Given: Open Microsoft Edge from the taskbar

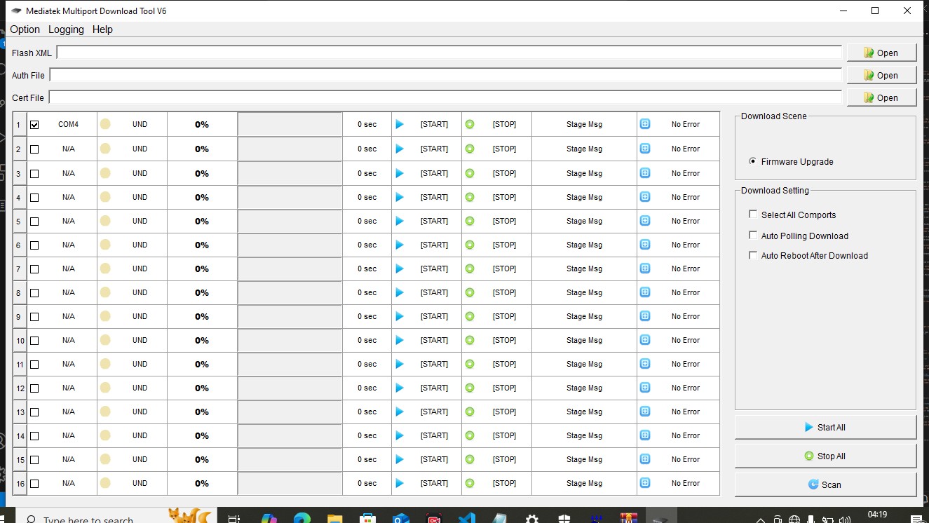Looking at the screenshot, I should (302, 519).
